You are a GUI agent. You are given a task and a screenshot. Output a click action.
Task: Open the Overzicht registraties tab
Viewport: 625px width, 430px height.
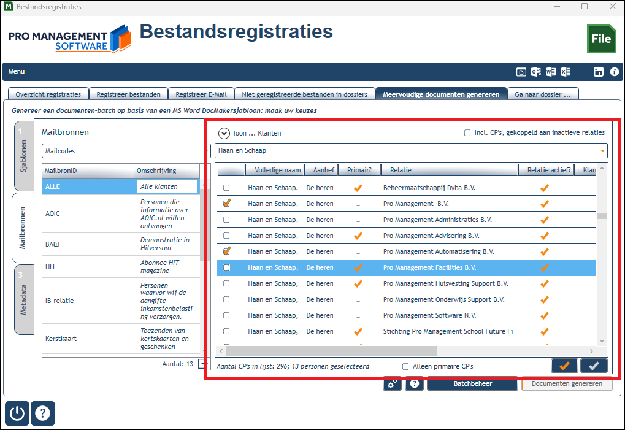pyautogui.click(x=48, y=94)
